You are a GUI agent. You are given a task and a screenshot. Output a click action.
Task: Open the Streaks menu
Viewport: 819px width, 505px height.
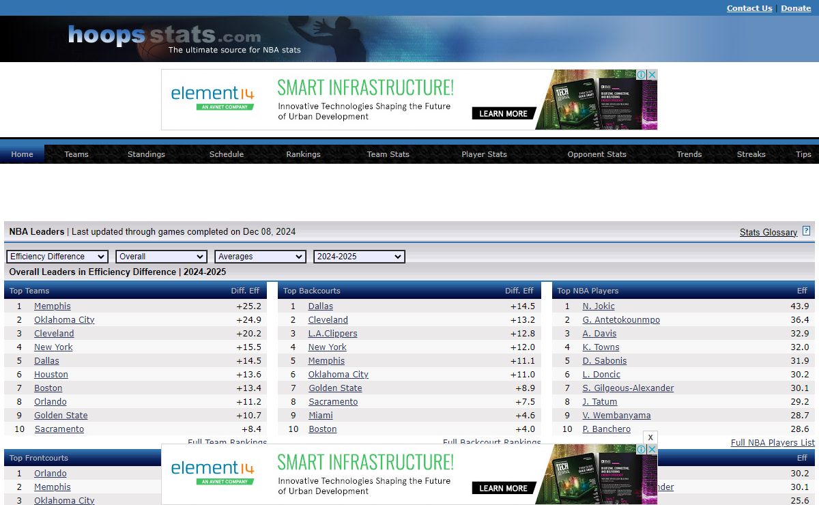point(751,154)
